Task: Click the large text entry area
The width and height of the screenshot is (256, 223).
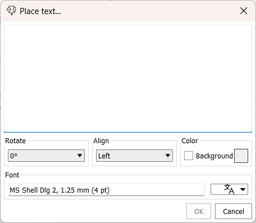Action: coord(128,79)
